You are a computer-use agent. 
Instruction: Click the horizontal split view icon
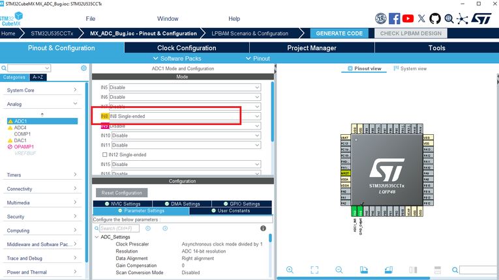[x=438, y=270]
